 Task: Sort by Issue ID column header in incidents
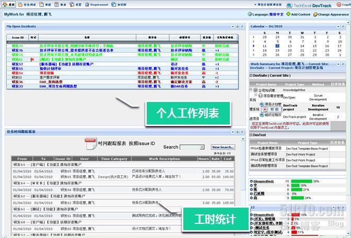coord(18,38)
